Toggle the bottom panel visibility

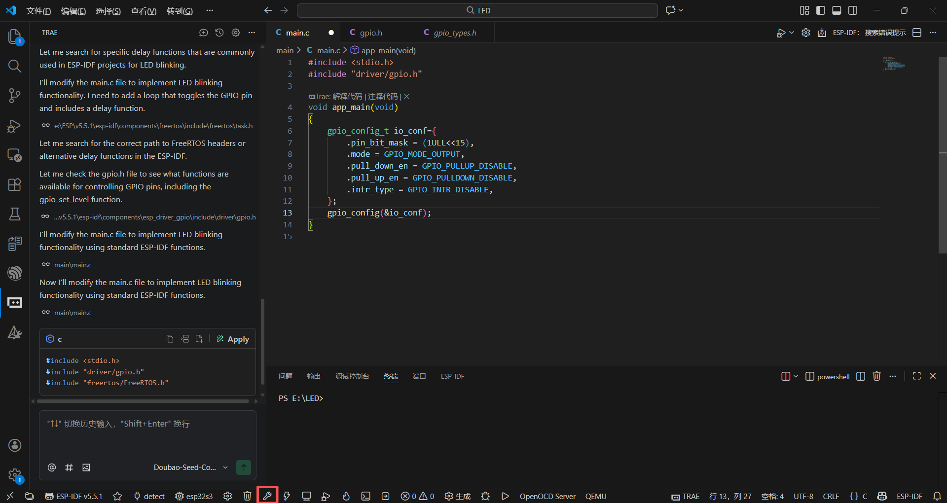[x=837, y=10]
